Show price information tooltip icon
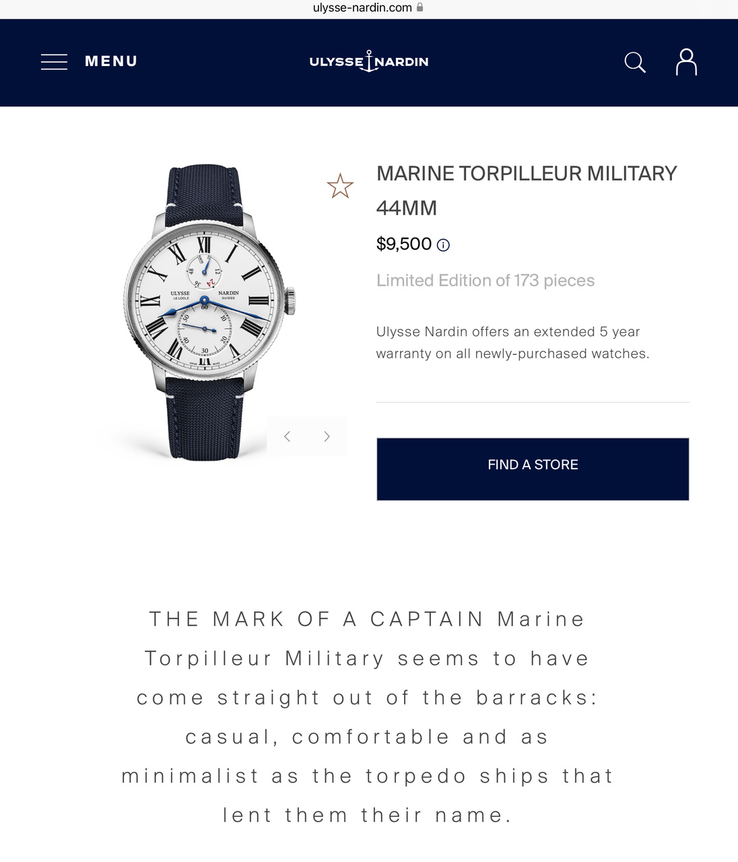The image size is (738, 862). click(x=443, y=245)
